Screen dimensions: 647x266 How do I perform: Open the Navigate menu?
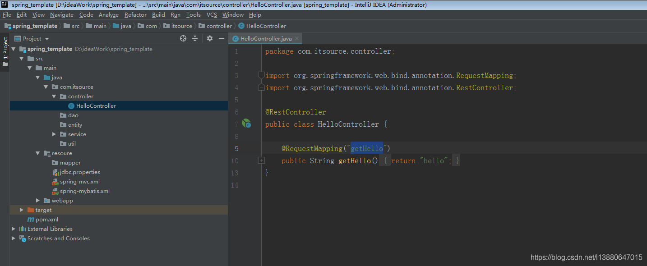click(62, 15)
